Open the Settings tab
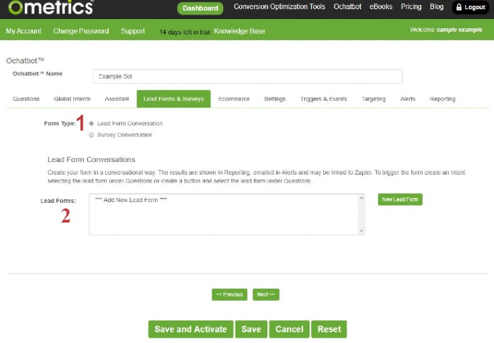 coord(275,99)
